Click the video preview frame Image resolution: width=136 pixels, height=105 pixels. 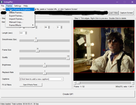pyautogui.click(x=104, y=50)
